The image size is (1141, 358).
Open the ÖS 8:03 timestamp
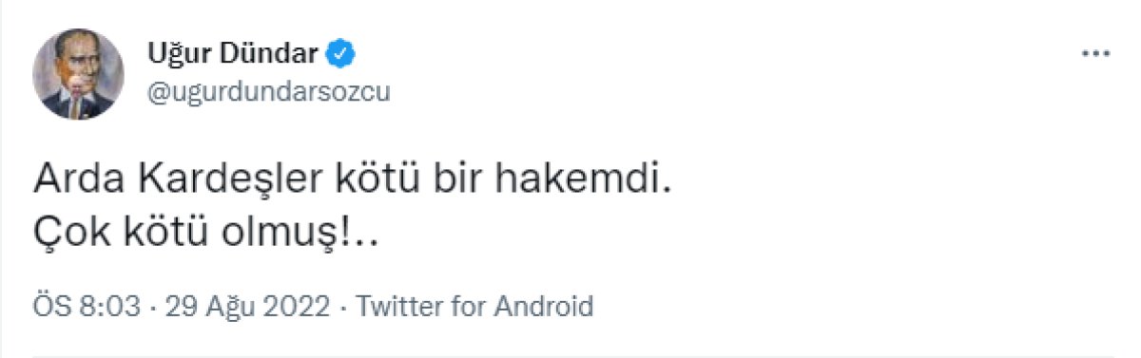pos(87,306)
